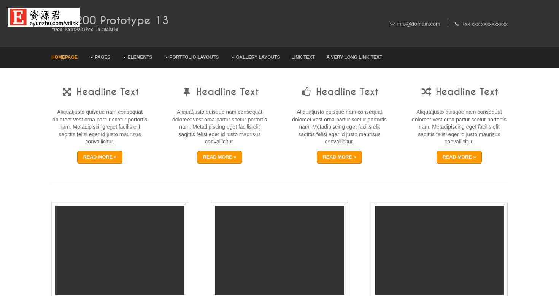Click the envelope icon beside info@domain.com

[x=392, y=24]
